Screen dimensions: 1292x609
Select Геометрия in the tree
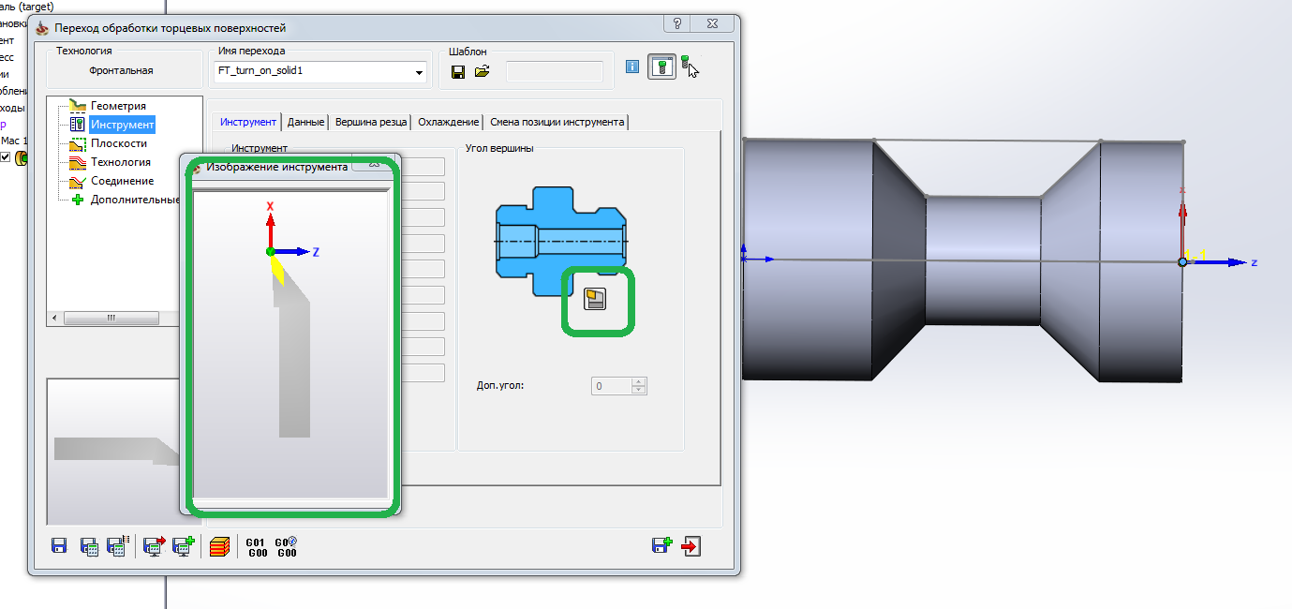(x=118, y=106)
